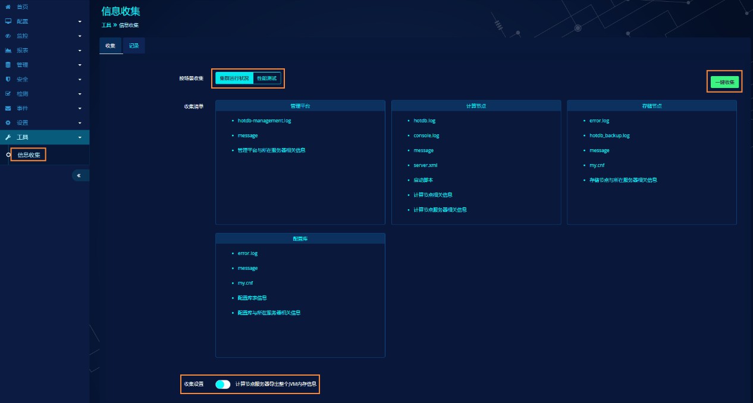Click the hotdb.log entry

click(x=425, y=121)
